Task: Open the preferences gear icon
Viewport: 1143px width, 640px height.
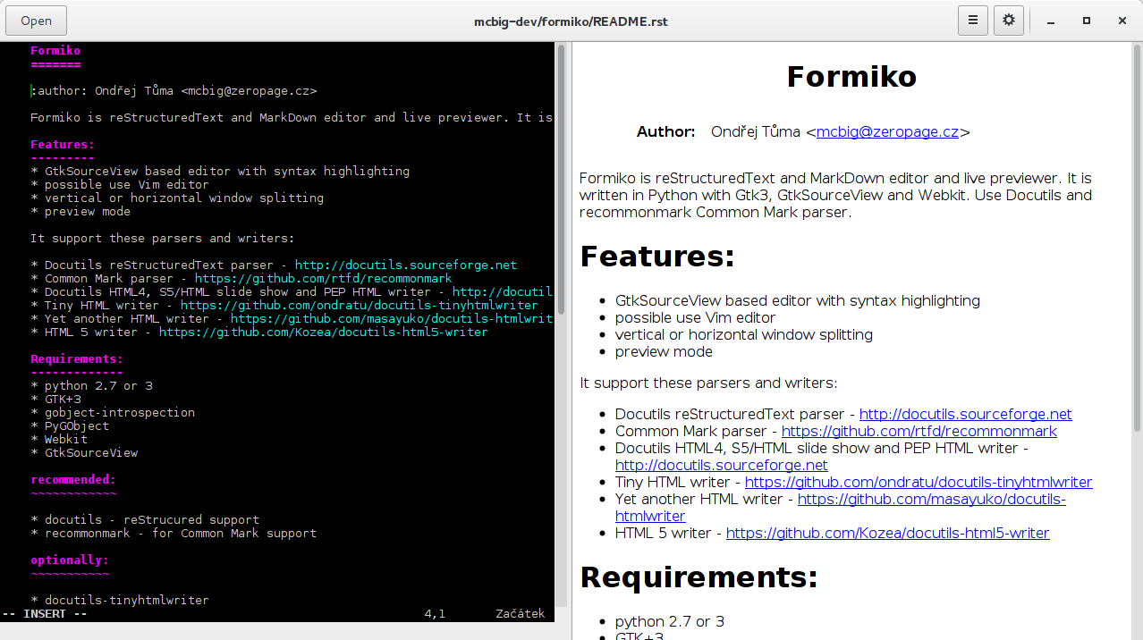Action: [1008, 20]
